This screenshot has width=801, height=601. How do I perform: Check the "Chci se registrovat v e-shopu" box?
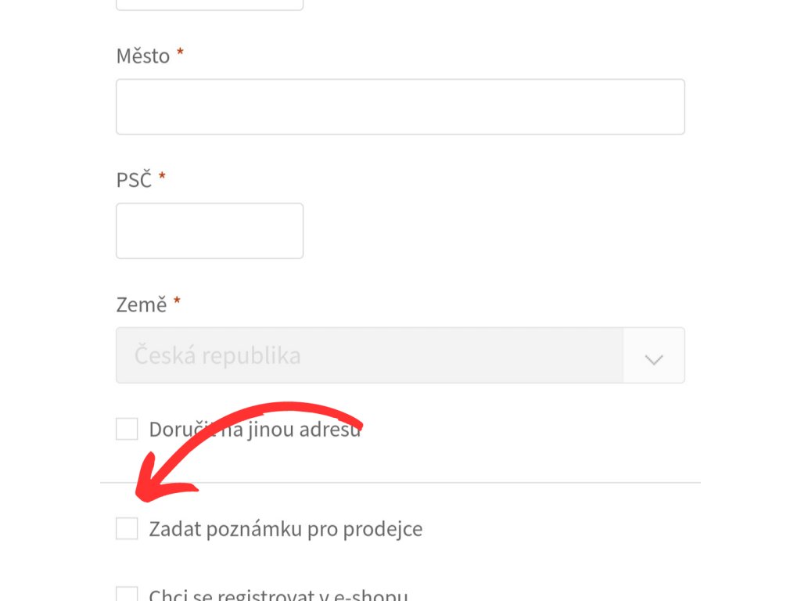pos(127,596)
